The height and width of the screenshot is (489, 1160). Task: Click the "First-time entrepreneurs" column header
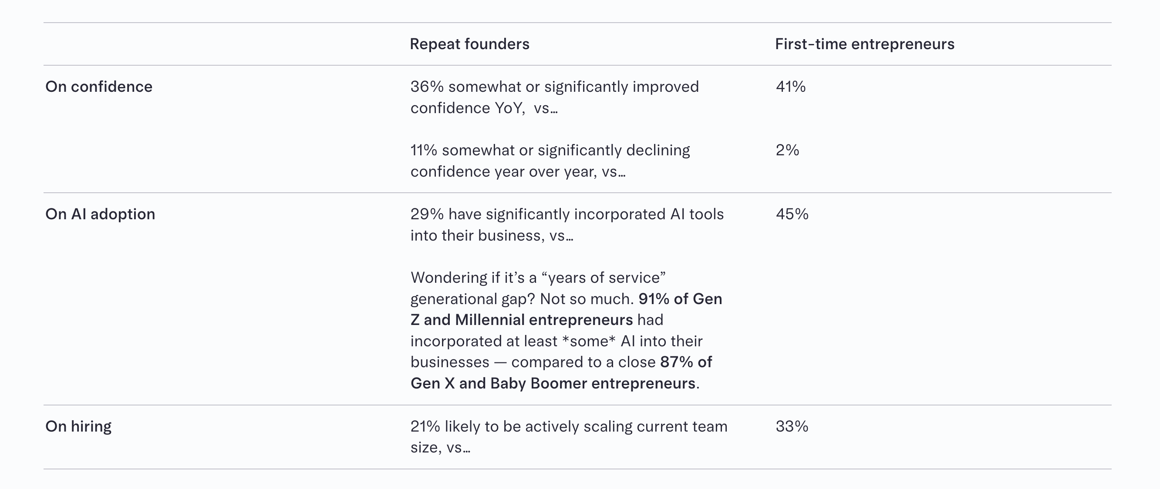point(864,44)
